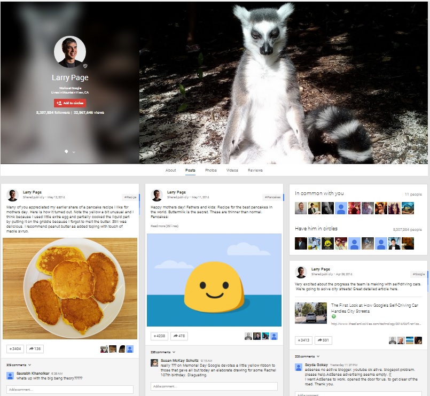Add Larry Page to circles
The image size is (430, 396).
[70, 103]
